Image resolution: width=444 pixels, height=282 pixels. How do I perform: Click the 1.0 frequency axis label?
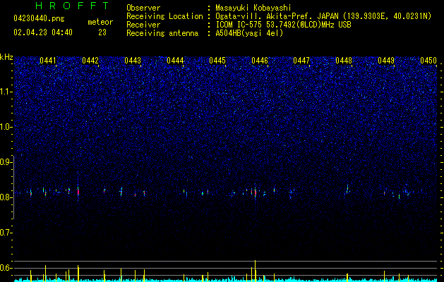point(6,127)
